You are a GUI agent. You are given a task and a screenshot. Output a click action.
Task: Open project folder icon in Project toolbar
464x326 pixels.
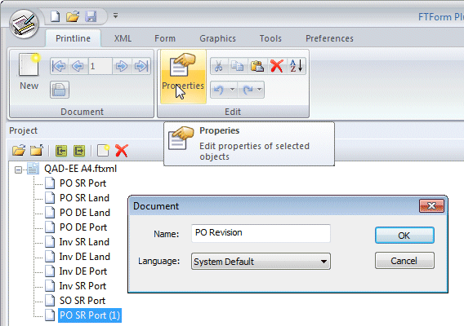click(19, 151)
